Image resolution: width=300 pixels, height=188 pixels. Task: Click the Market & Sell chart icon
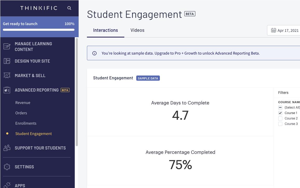(7, 76)
